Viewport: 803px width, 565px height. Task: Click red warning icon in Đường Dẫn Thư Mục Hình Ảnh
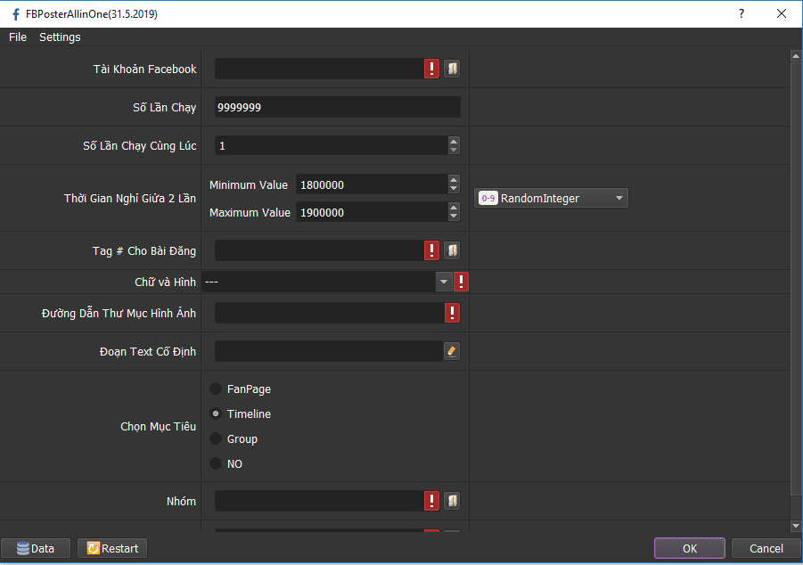click(452, 313)
